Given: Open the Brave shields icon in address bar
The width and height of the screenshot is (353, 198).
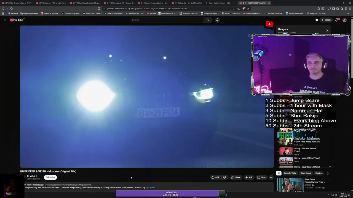Looking at the screenshot, I should tap(244, 9).
